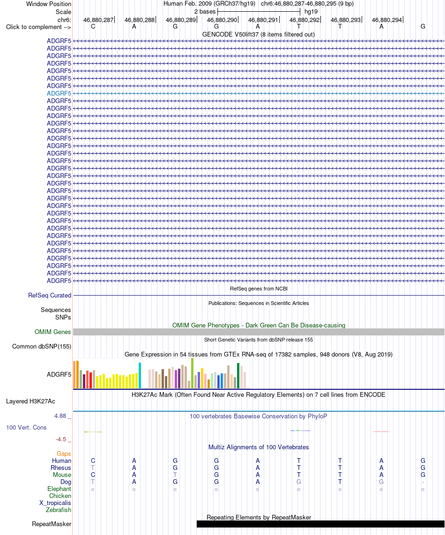The height and width of the screenshot is (535, 445).
Task: Click the dash in the Dog alignment row
Action: point(423,482)
